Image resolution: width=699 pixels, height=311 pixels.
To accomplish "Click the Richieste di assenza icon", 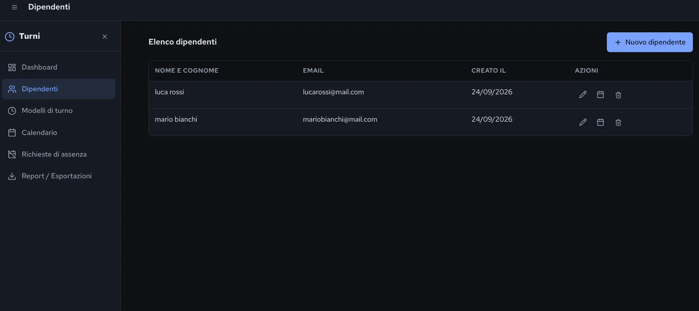I will (12, 154).
